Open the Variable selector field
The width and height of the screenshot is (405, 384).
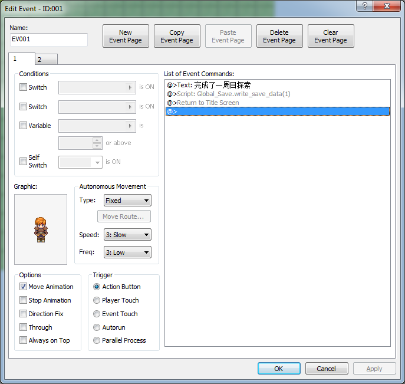click(x=97, y=126)
